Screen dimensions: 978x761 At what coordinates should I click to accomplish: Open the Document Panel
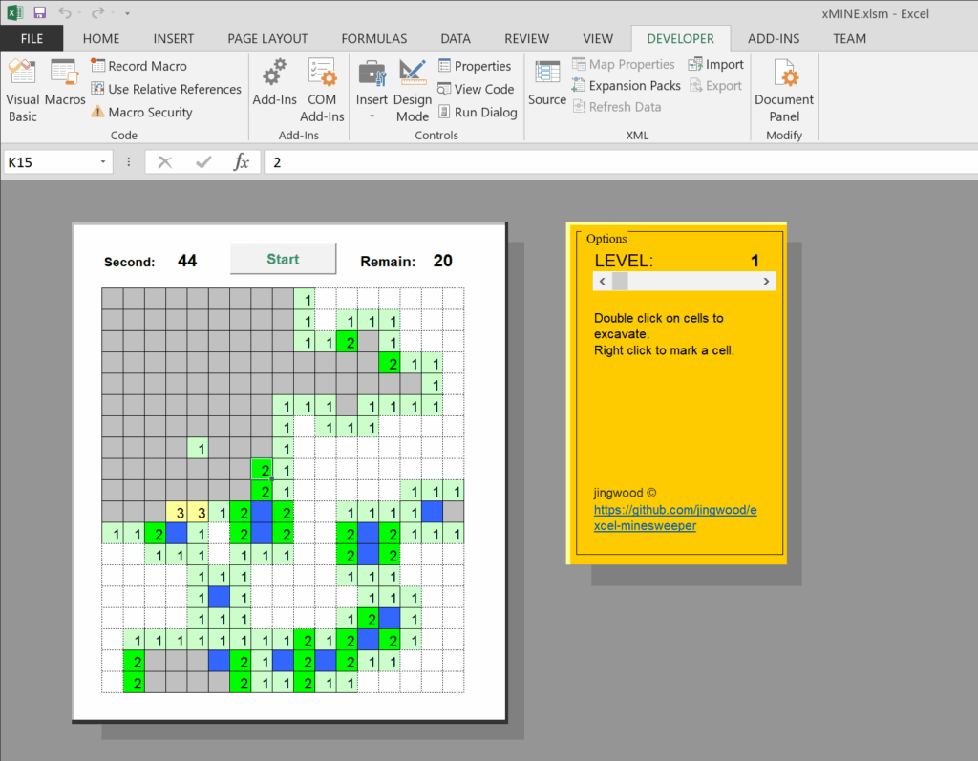(783, 88)
